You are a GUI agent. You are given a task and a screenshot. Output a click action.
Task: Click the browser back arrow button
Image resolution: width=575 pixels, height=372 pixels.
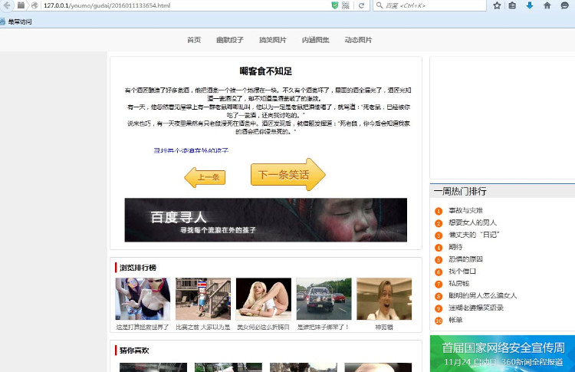[7, 5]
